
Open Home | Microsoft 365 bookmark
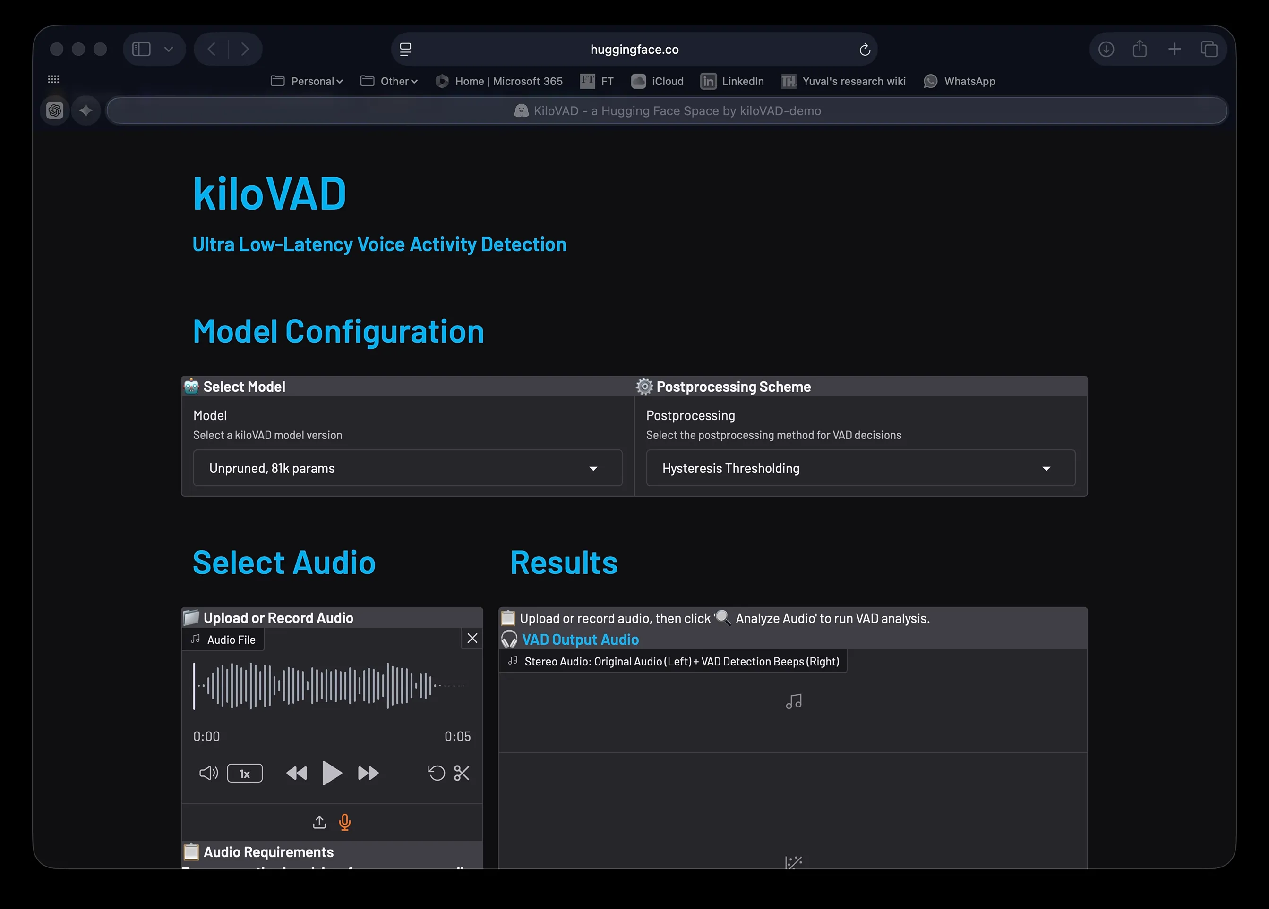coord(499,81)
